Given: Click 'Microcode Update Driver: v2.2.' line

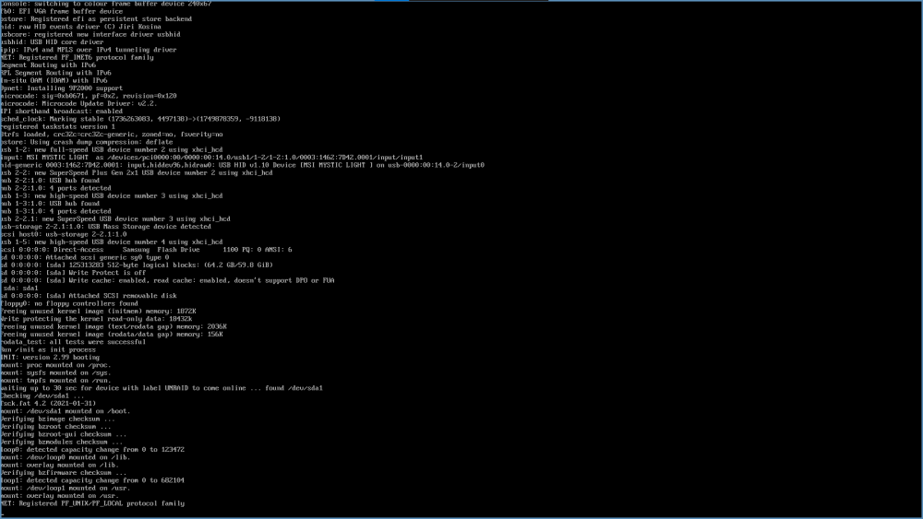Looking at the screenshot, I should pyautogui.click(x=78, y=103).
